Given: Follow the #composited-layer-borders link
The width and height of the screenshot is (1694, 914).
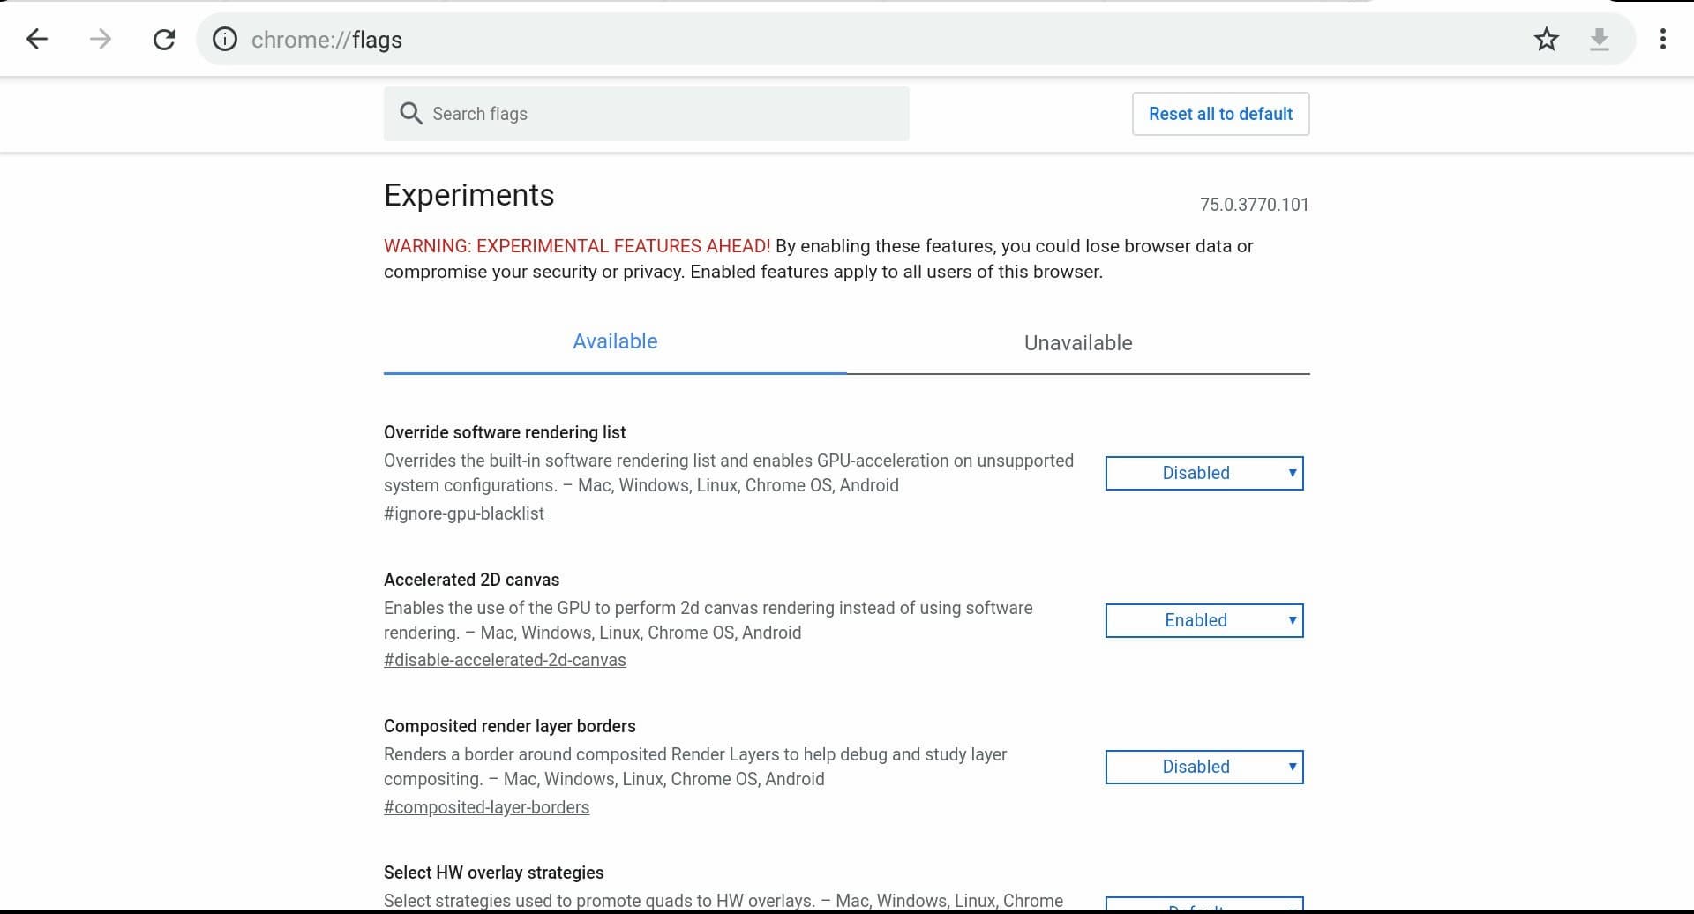Looking at the screenshot, I should tap(486, 807).
